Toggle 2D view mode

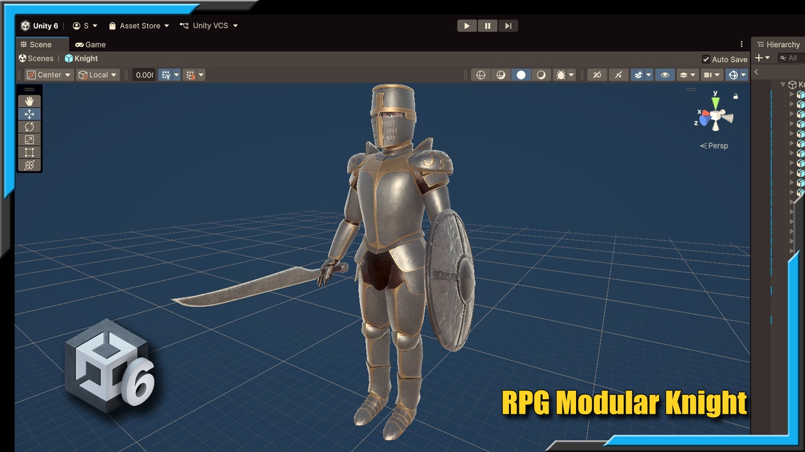click(597, 75)
